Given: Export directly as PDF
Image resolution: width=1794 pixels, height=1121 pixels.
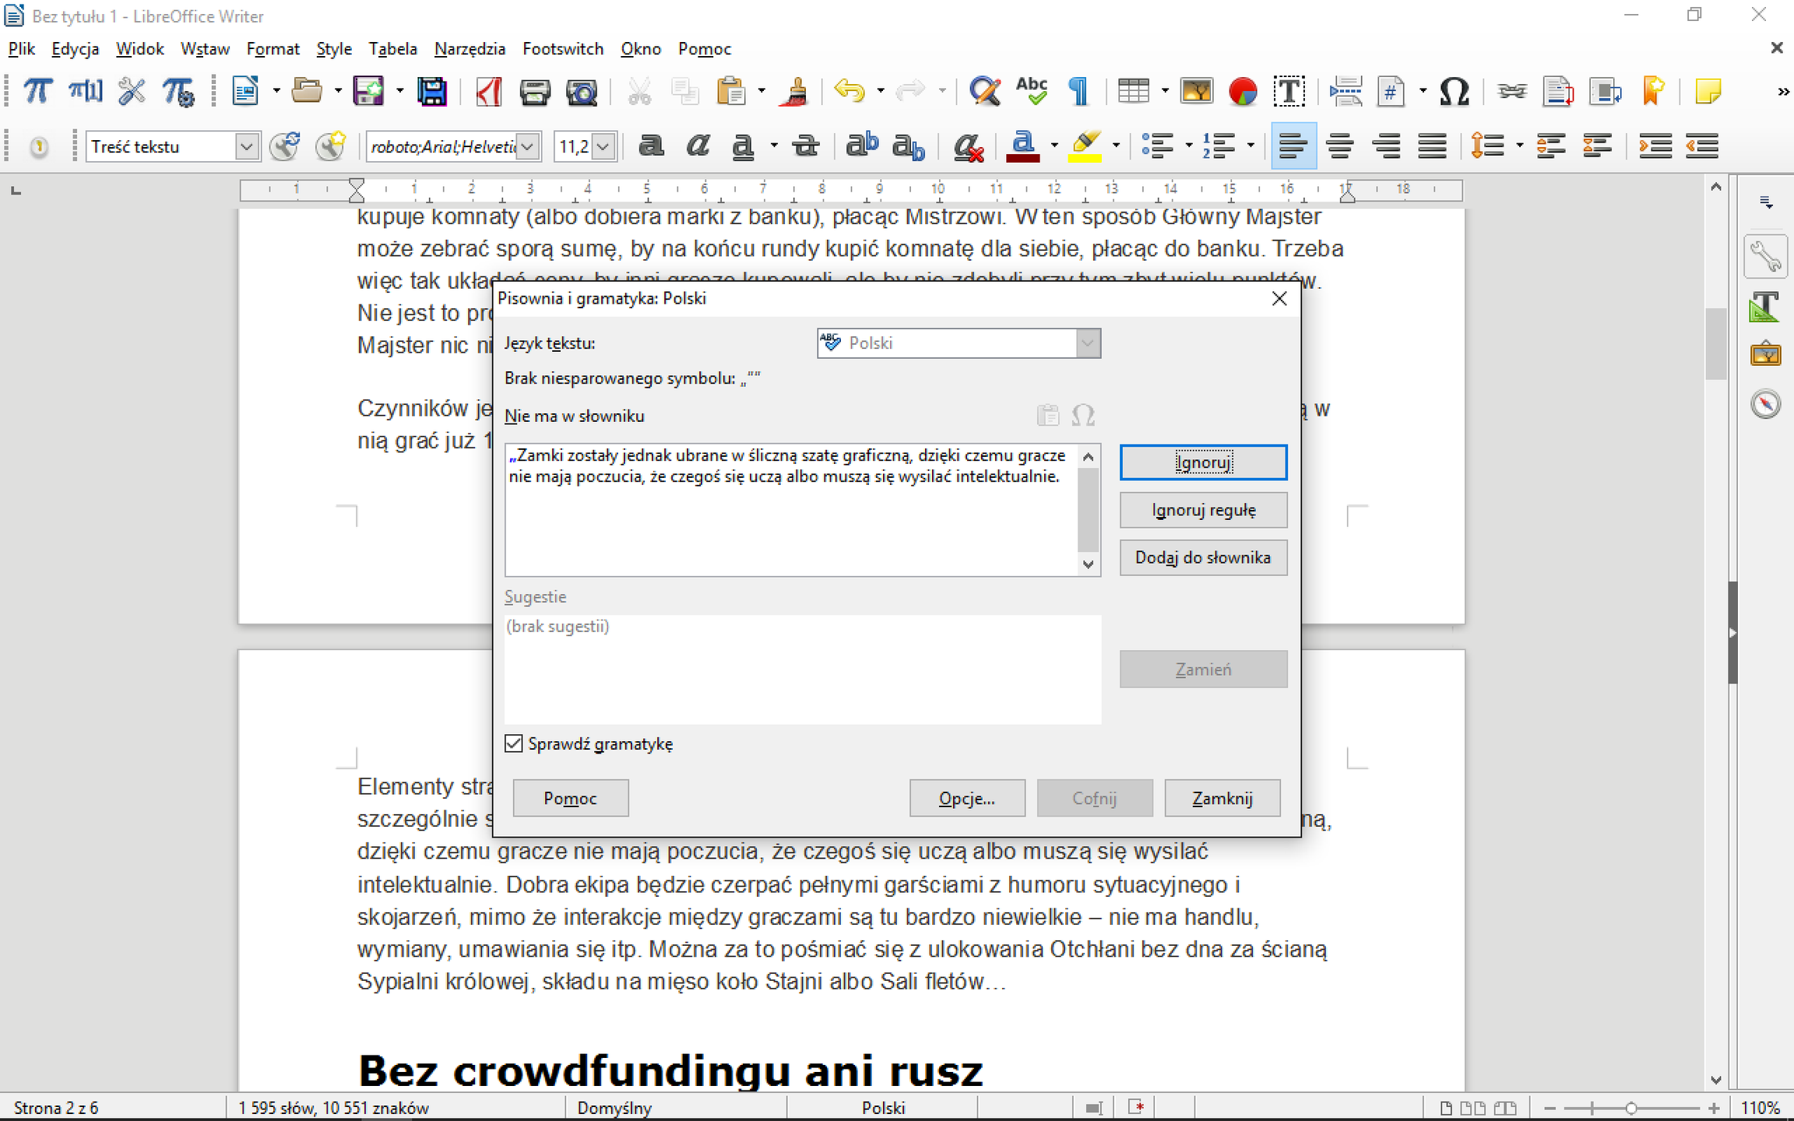Looking at the screenshot, I should click(489, 91).
